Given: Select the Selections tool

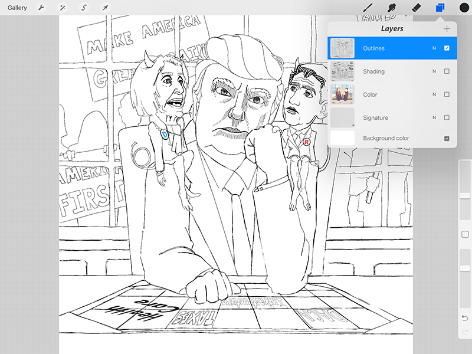Looking at the screenshot, I should pyautogui.click(x=84, y=8).
